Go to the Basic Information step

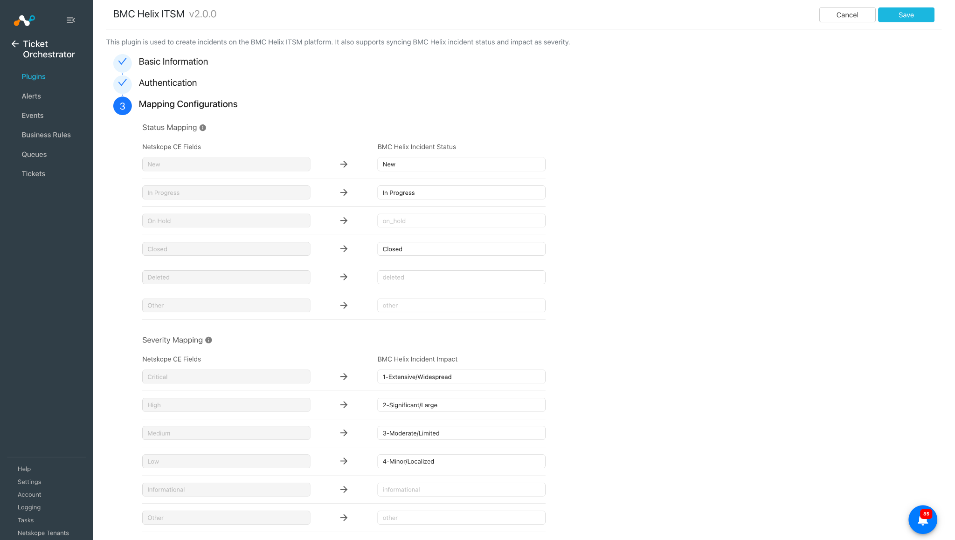click(x=173, y=62)
